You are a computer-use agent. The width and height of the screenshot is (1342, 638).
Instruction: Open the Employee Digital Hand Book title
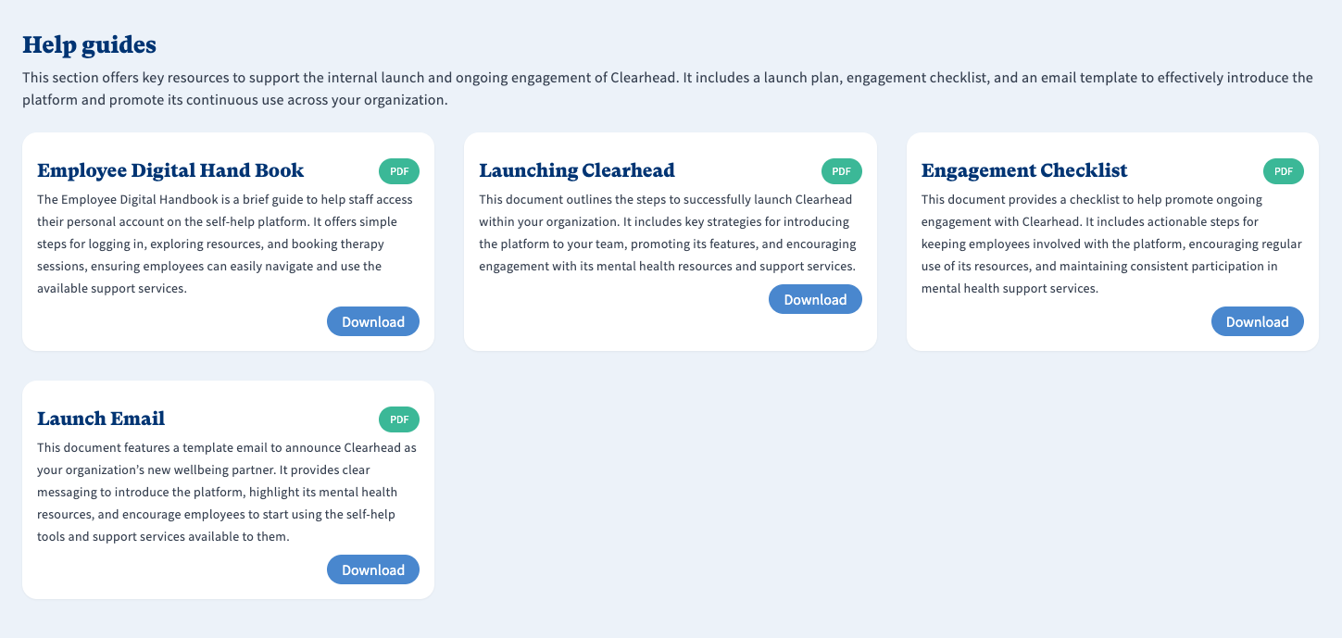(x=170, y=170)
